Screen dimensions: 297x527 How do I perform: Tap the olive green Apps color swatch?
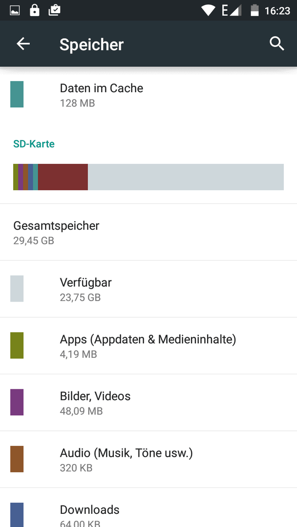pos(17,345)
